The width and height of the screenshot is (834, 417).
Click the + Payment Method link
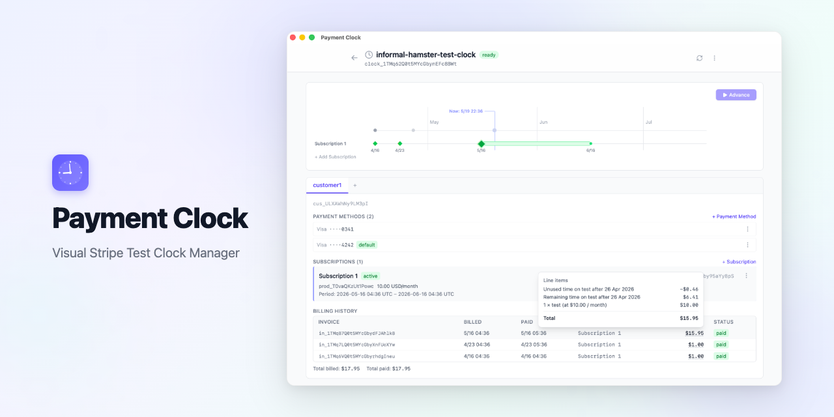pyautogui.click(x=734, y=217)
